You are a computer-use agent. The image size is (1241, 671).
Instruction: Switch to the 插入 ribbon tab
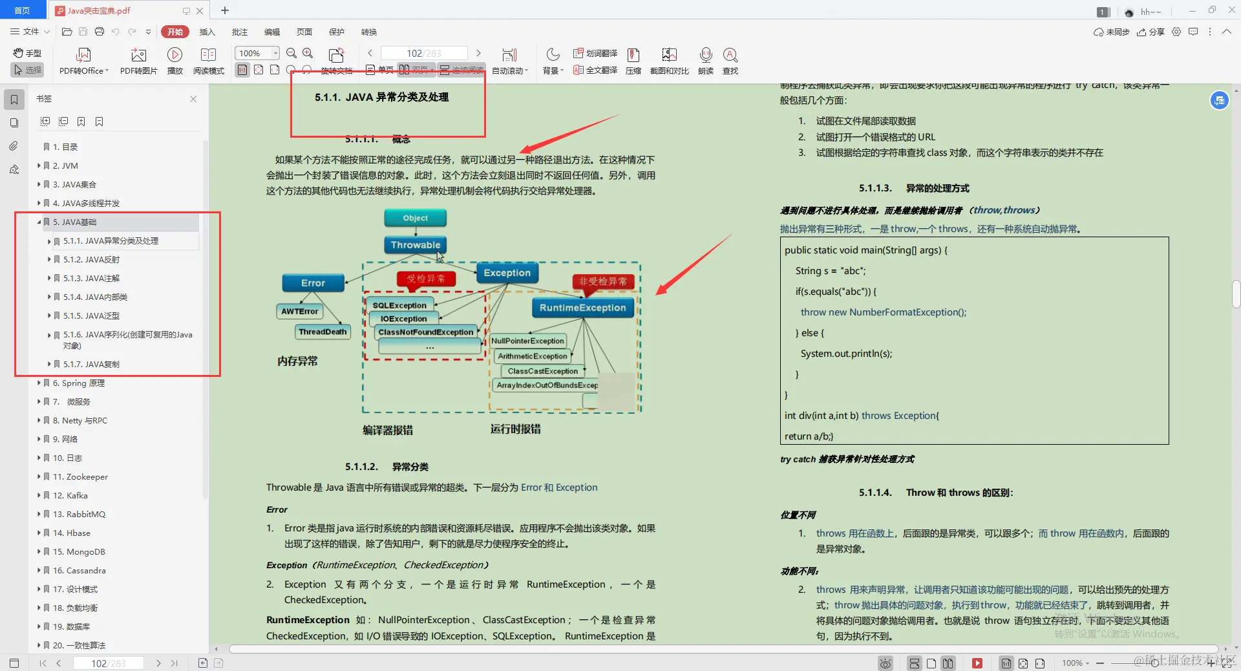(206, 32)
